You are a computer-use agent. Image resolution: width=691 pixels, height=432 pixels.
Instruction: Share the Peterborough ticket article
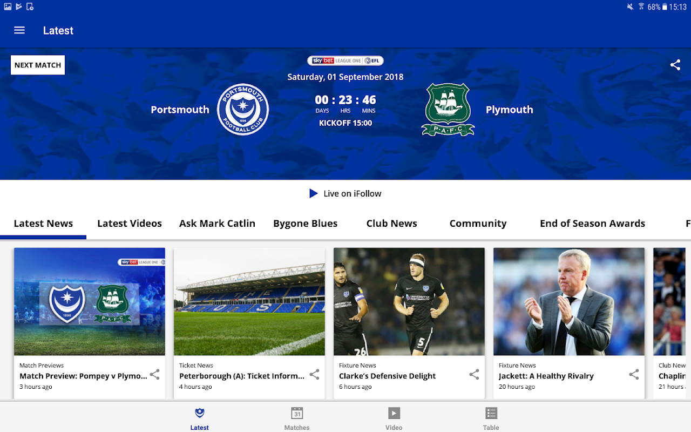tap(314, 374)
